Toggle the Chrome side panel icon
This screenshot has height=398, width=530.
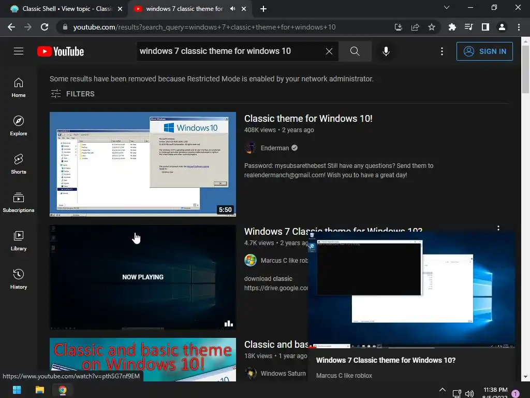485,27
